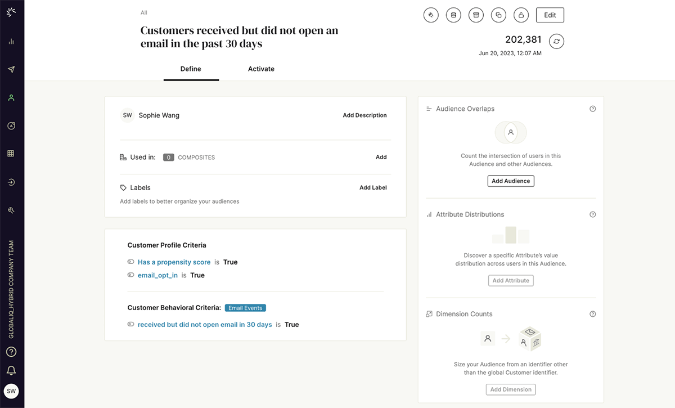Click toggle icon beside received but did not open
The image size is (675, 408).
point(131,325)
